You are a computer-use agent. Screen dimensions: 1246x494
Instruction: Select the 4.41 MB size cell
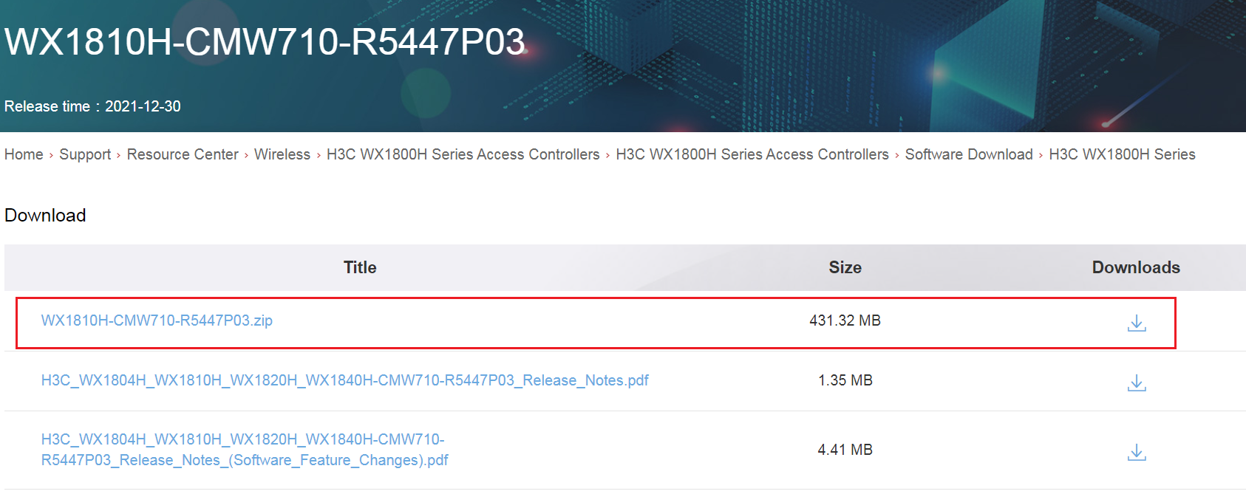click(845, 450)
